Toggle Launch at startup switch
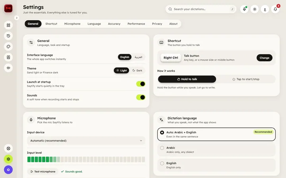This screenshot has height=178, width=286. point(141,84)
